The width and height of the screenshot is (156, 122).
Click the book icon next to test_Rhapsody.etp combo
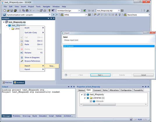122,11
